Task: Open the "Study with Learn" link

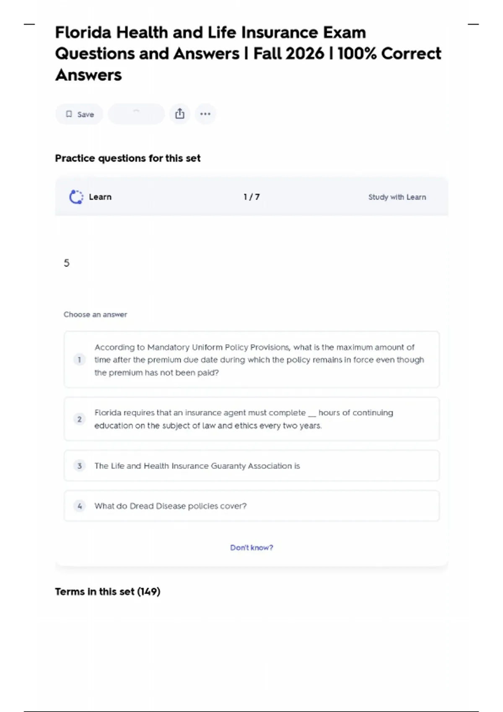Action: click(397, 197)
